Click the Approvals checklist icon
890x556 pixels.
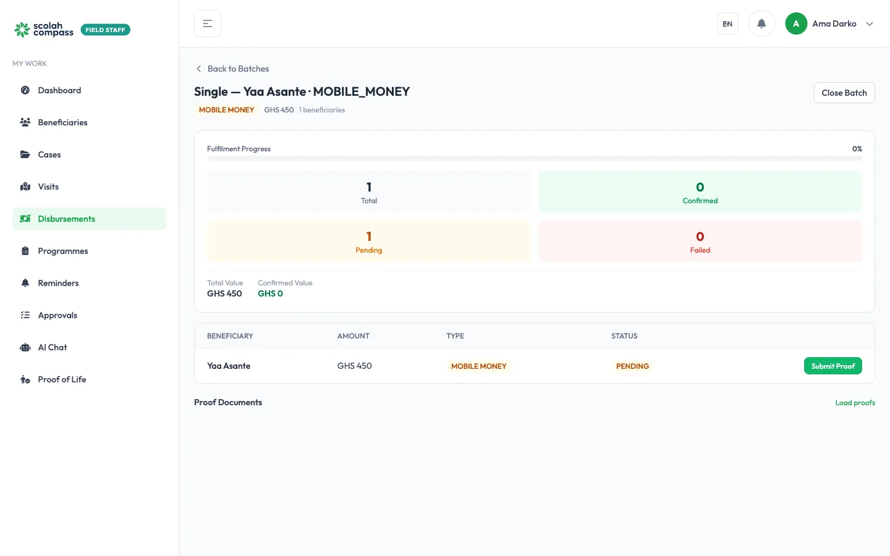click(25, 315)
